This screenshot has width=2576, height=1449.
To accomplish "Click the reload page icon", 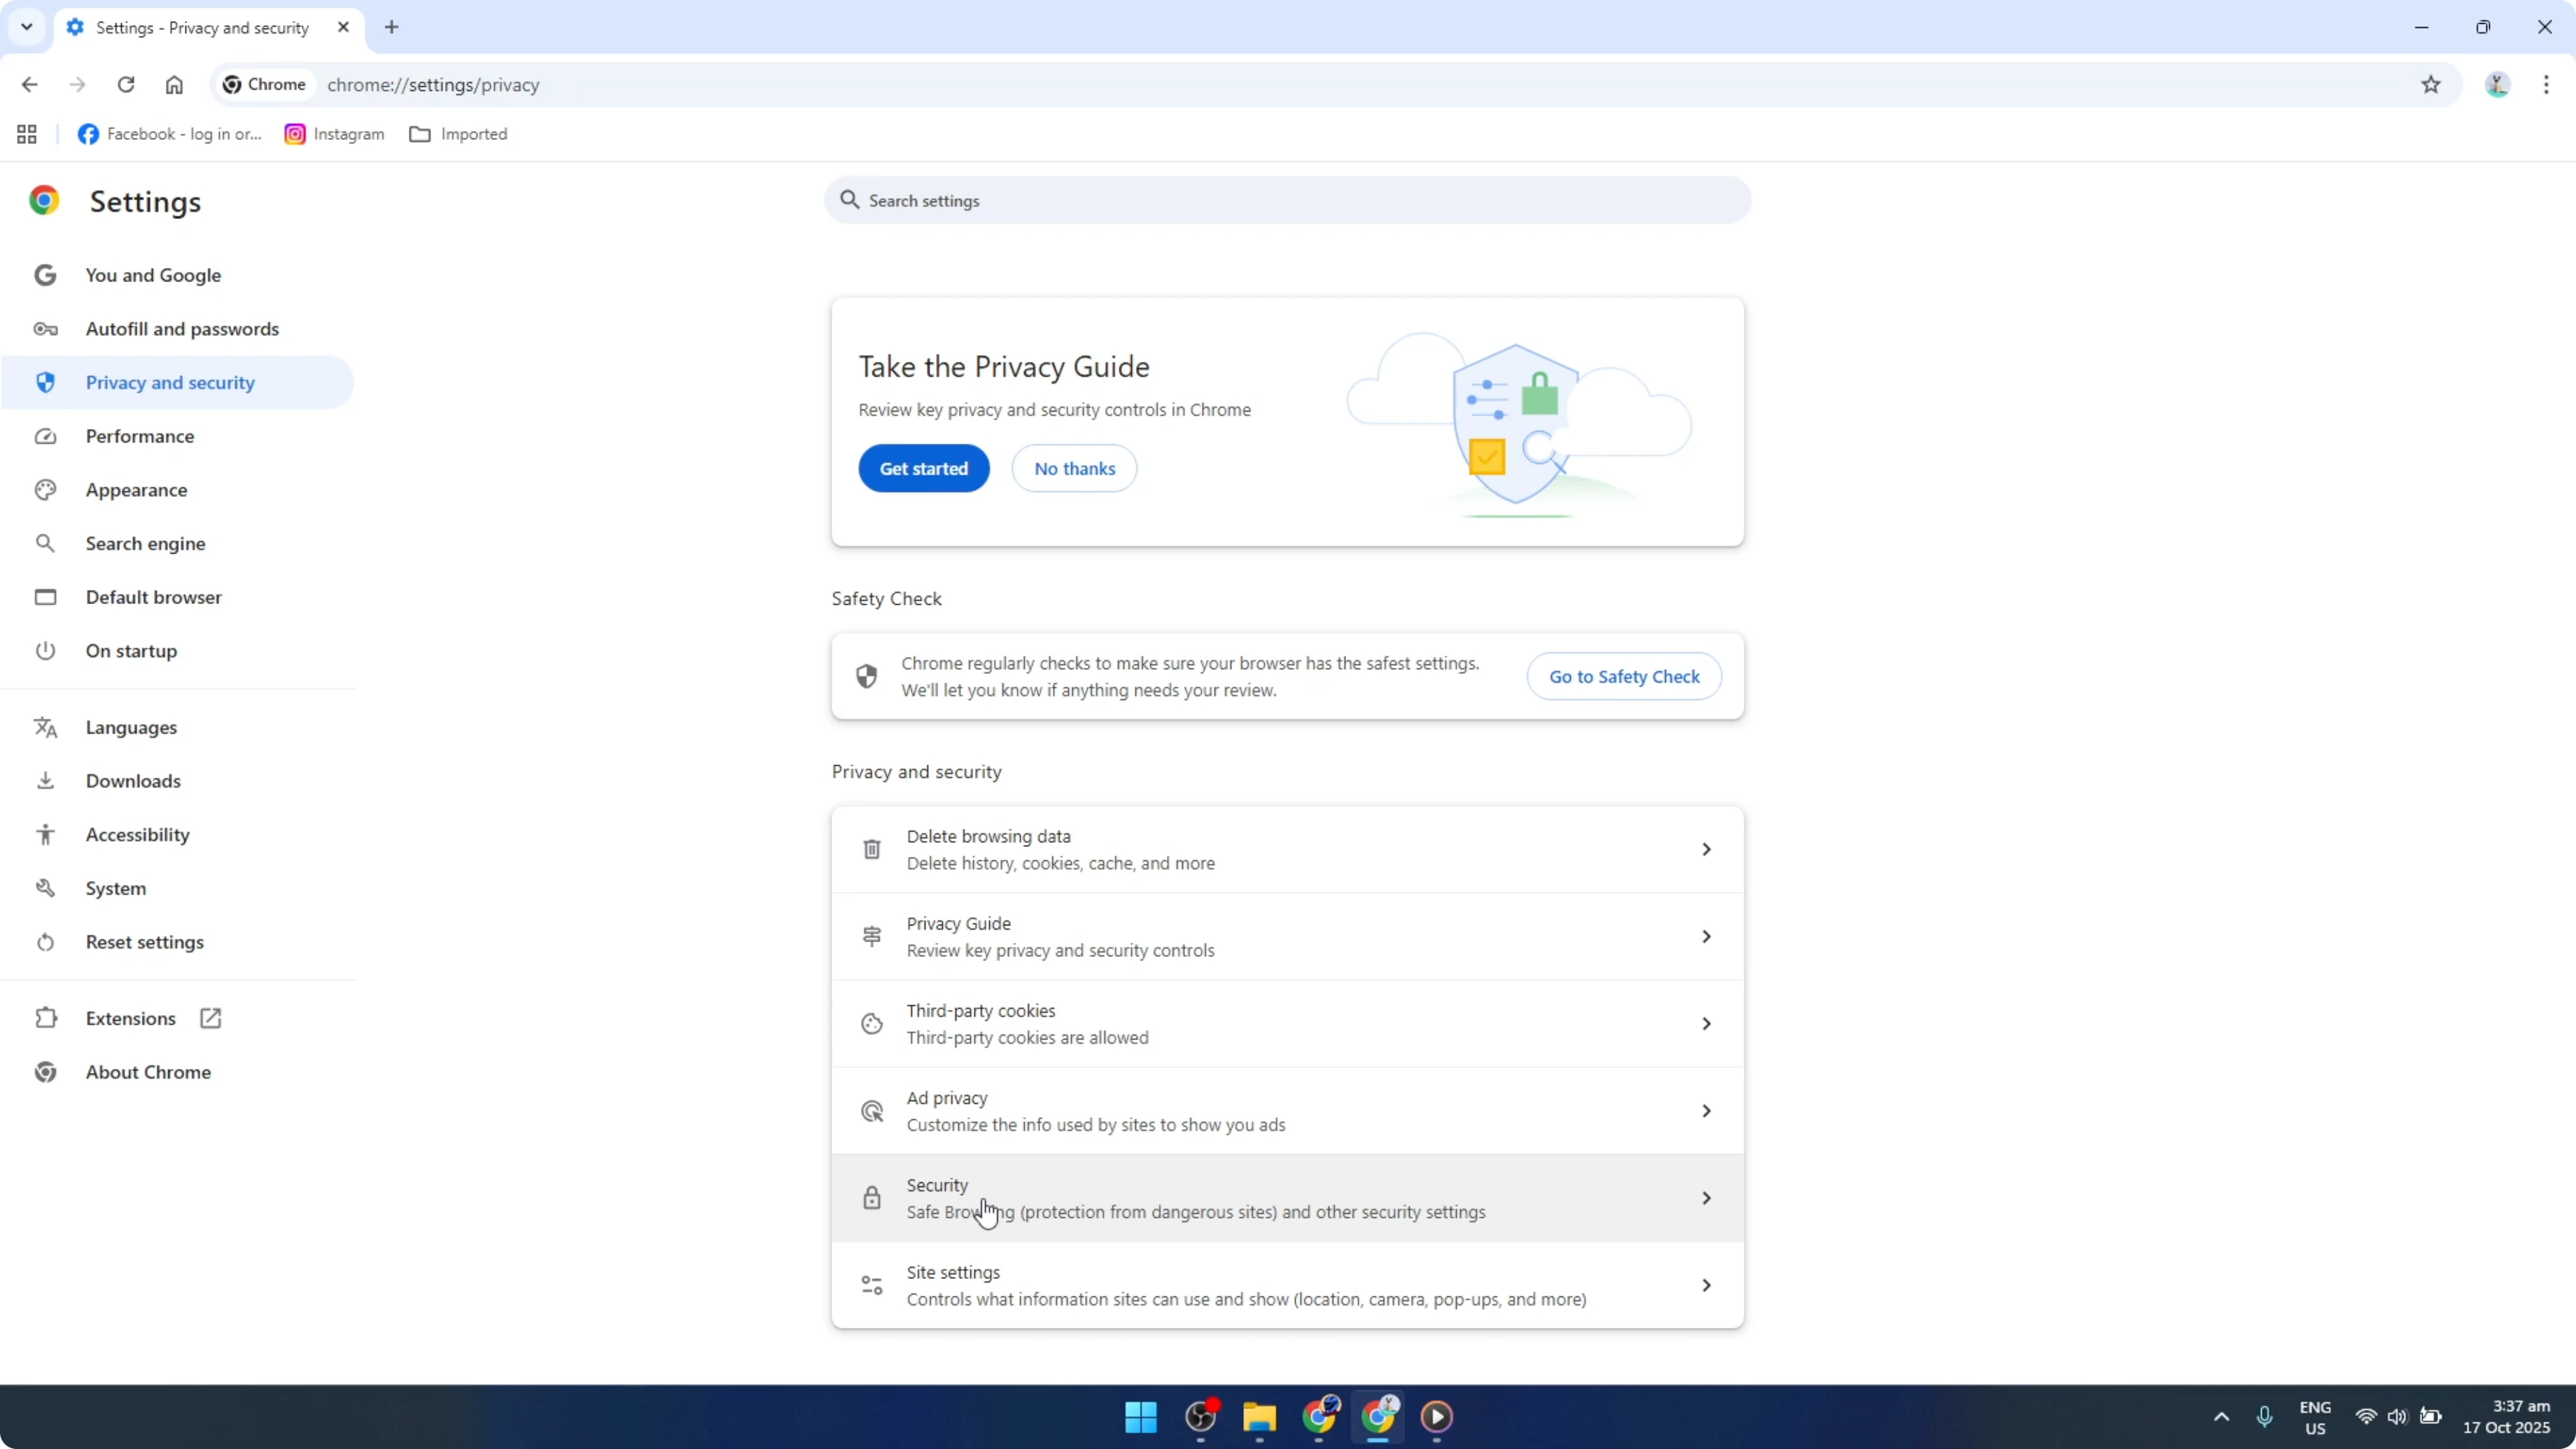I will click(x=126, y=84).
